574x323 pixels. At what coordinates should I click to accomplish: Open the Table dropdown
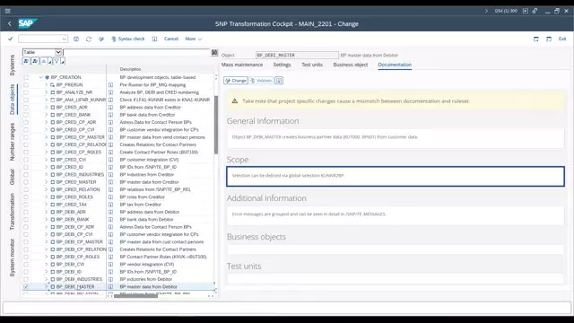pyautogui.click(x=57, y=52)
